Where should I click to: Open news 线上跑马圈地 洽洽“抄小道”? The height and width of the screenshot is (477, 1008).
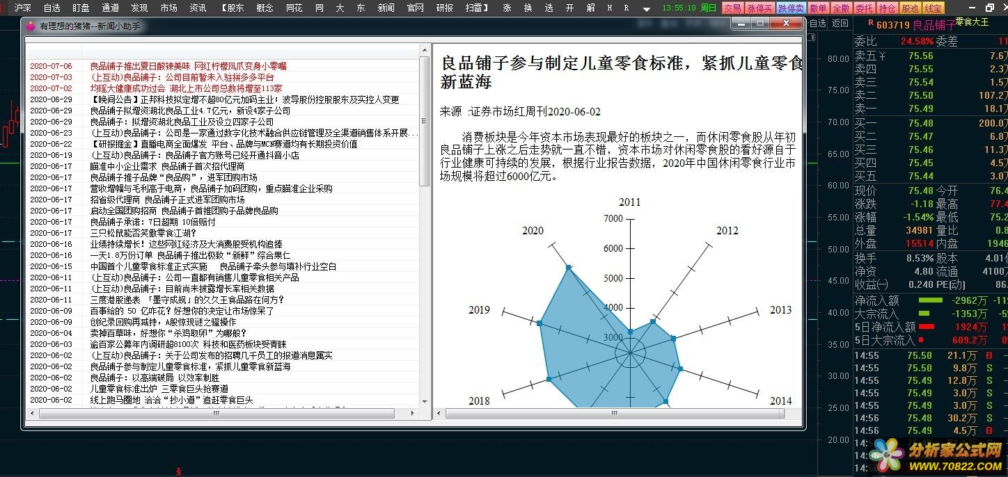(x=171, y=400)
